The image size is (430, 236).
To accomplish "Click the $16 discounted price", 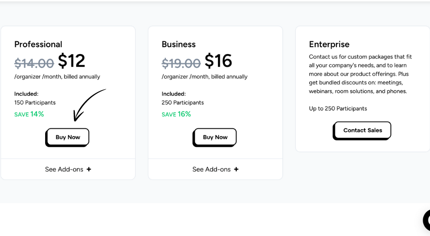I will click(218, 61).
